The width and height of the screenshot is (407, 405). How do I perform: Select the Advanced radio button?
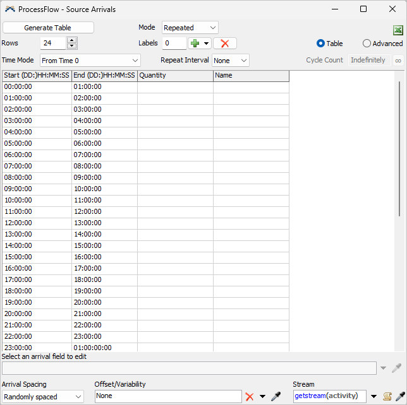[367, 44]
